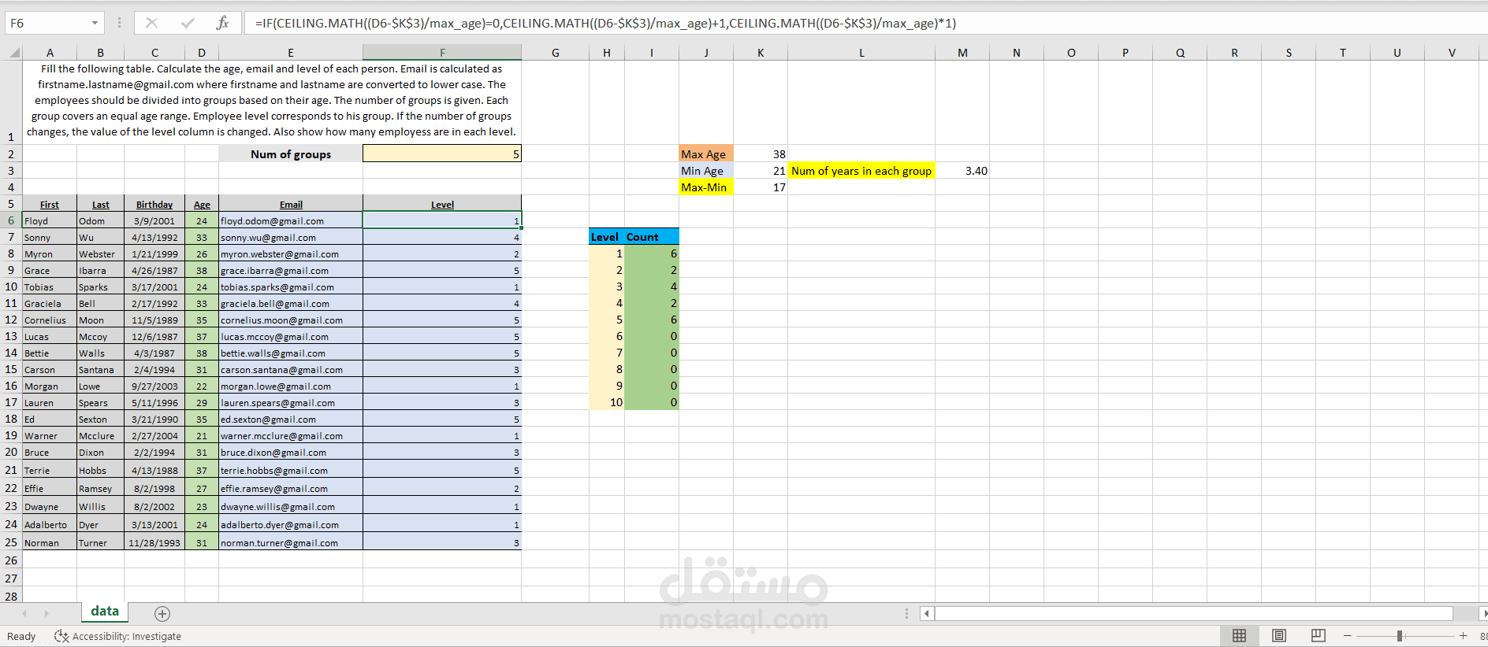Select column A header
Screen dimensions: 1488x647
click(x=50, y=53)
